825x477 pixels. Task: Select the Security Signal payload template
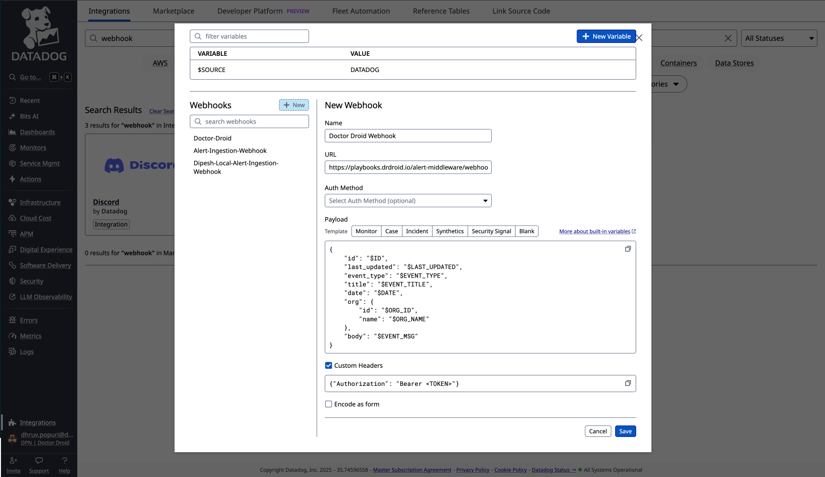pos(491,231)
